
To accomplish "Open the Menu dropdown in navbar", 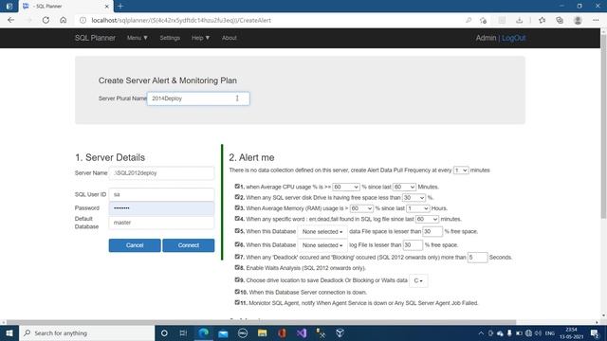I will pyautogui.click(x=137, y=38).
